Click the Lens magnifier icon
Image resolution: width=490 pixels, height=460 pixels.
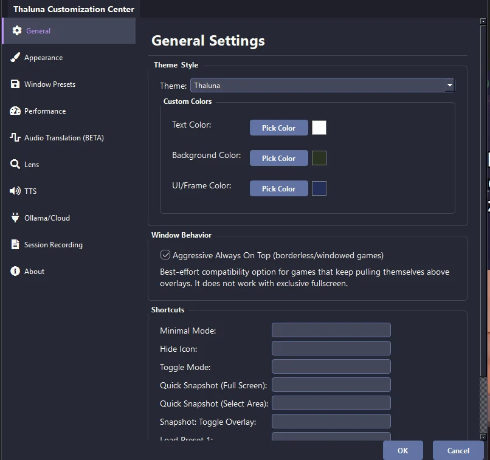pos(15,164)
